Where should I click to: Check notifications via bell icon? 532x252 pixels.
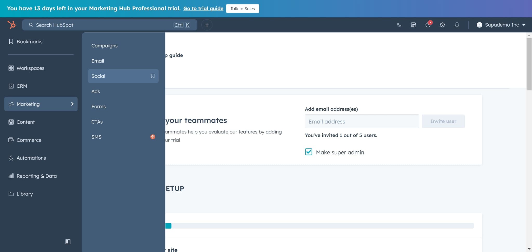coord(457,25)
